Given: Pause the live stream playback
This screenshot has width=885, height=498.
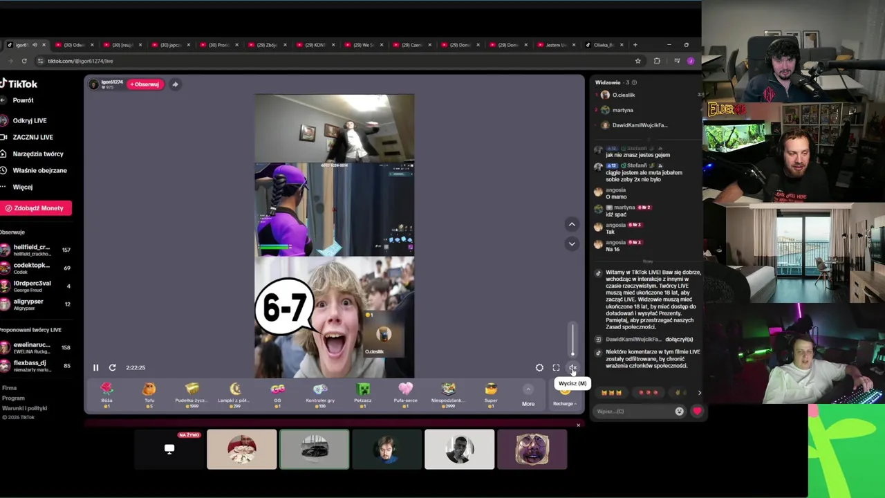Looking at the screenshot, I should point(95,368).
